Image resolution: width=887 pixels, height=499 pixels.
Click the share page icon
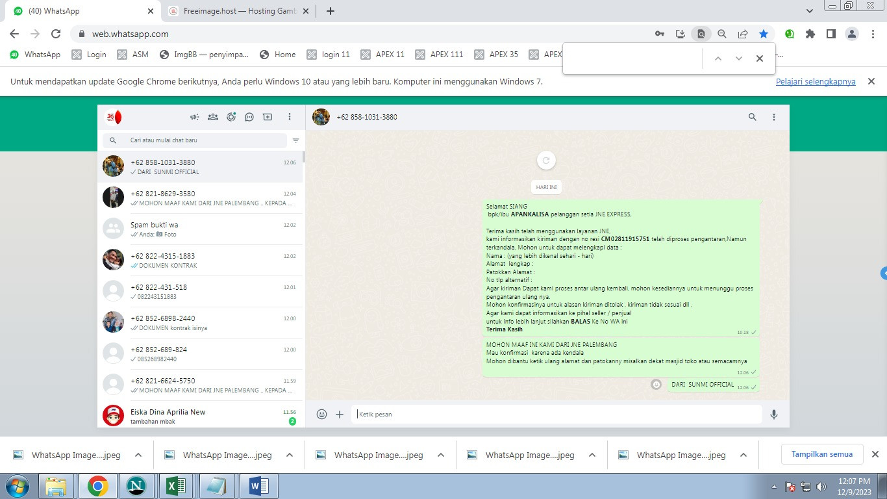pos(743,34)
